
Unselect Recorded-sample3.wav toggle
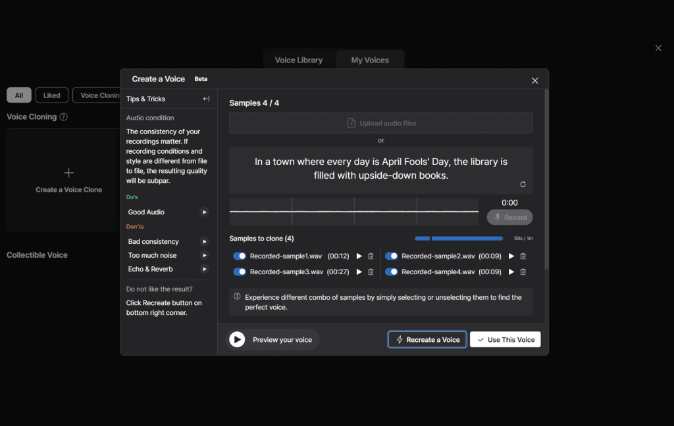tap(240, 272)
